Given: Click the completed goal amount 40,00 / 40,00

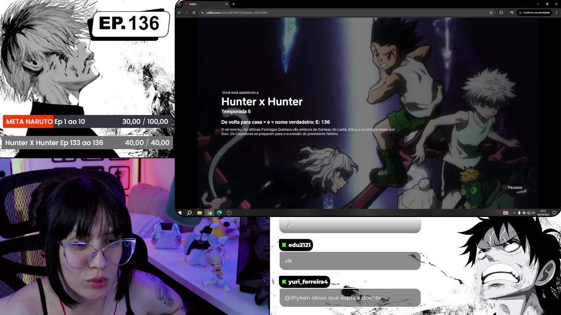Looking at the screenshot, I should (147, 143).
